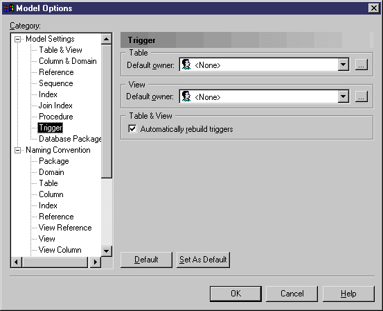This screenshot has height=311, width=383.
Task: Open the View default owner dropdown
Action: 344,96
